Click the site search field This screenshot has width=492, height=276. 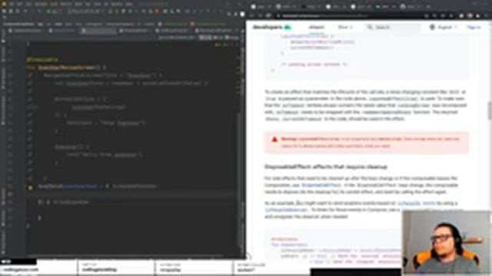pyautogui.click(x=393, y=28)
